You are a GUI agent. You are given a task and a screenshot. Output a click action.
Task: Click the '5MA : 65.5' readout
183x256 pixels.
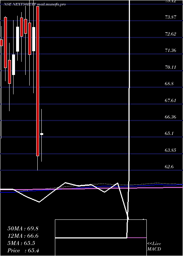click(x=21, y=243)
